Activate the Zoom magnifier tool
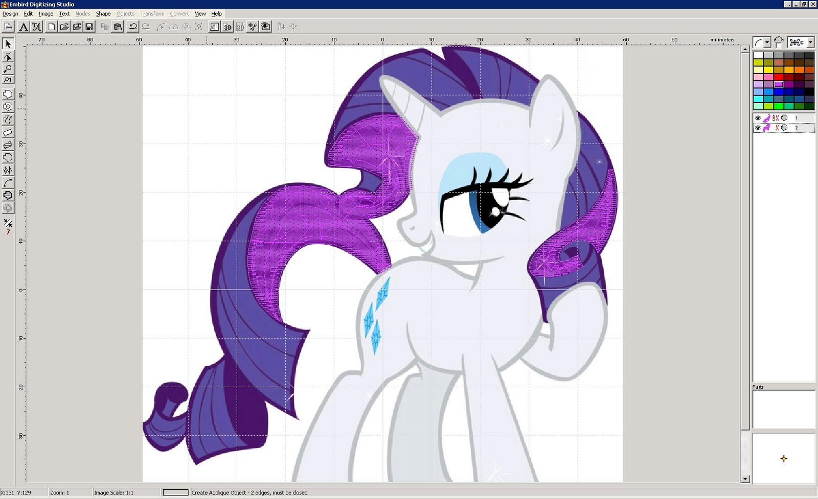Screen dimensions: 818x499 (8, 69)
